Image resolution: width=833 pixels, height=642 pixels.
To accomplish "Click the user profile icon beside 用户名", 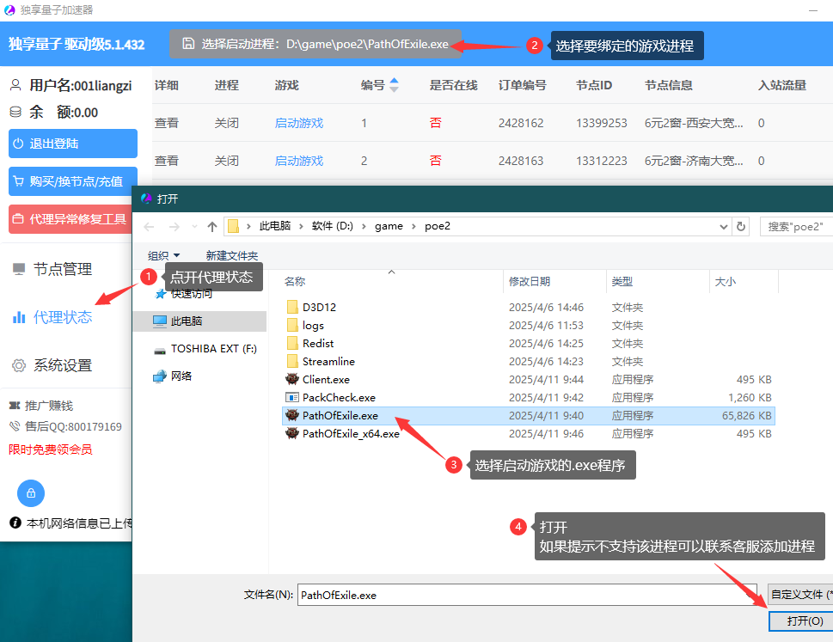I will click(16, 85).
